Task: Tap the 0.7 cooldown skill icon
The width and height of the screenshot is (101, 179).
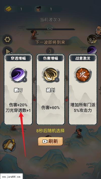Action: [92, 40]
